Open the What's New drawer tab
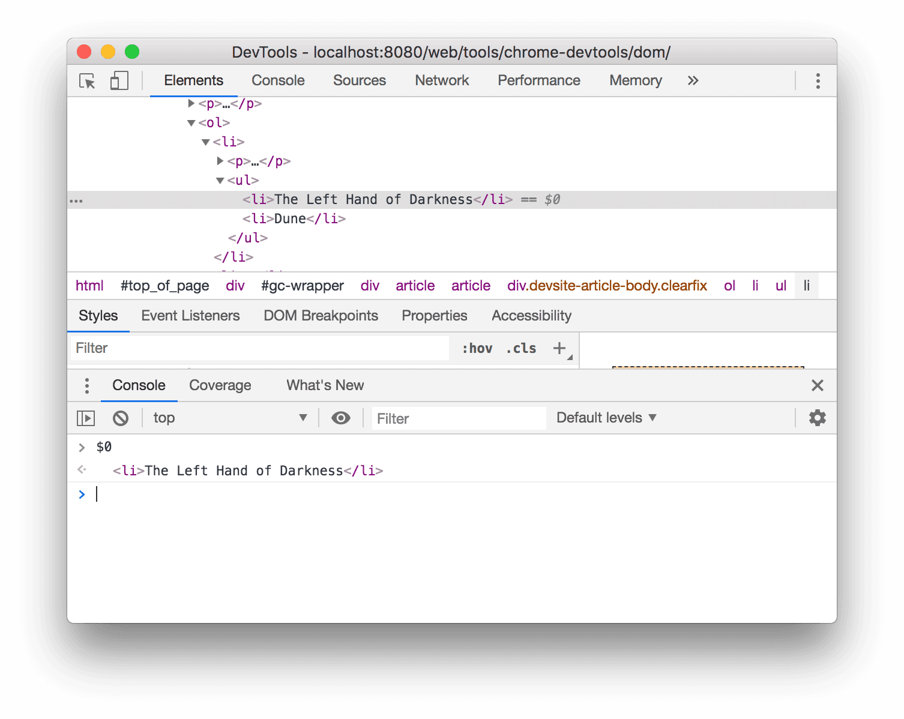 [325, 385]
